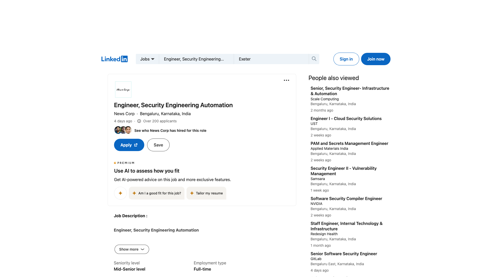The image size is (492, 277).
Task: Open Senior, Security Engineer- Infrastructure & Automation job
Action: tap(350, 91)
